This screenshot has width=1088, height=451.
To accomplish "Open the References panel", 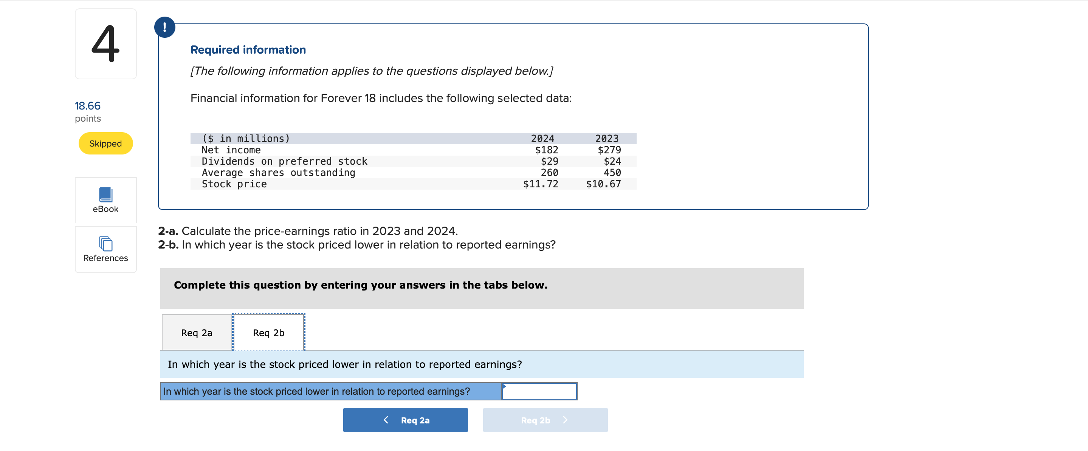I will tap(105, 249).
